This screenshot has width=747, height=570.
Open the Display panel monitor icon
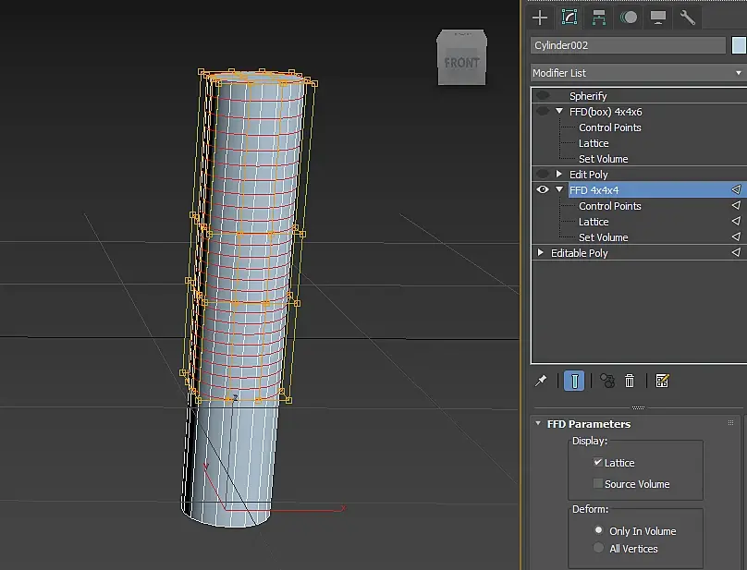tap(658, 18)
